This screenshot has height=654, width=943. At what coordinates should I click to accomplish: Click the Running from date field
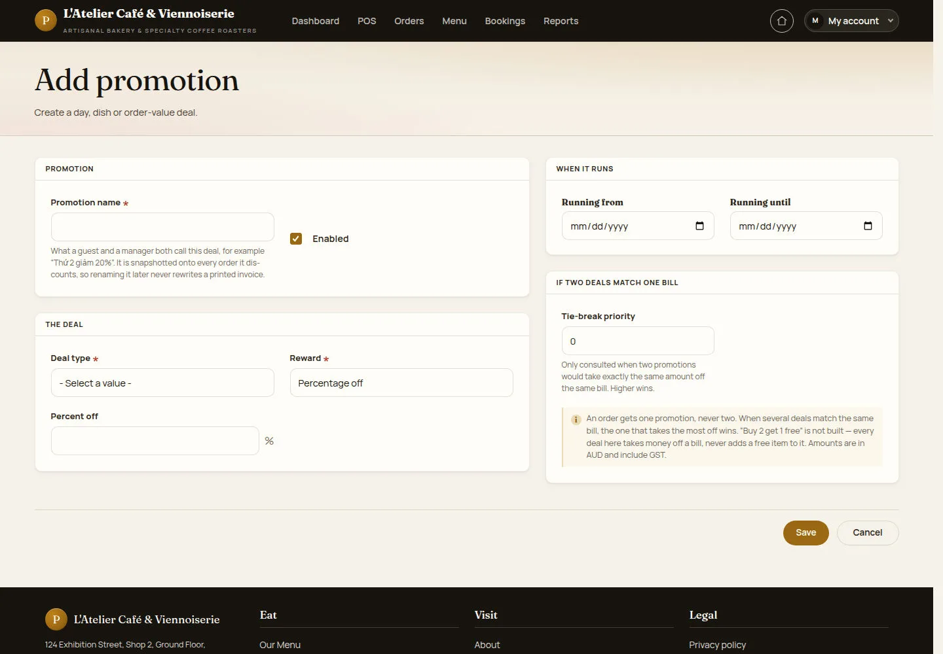coord(638,226)
